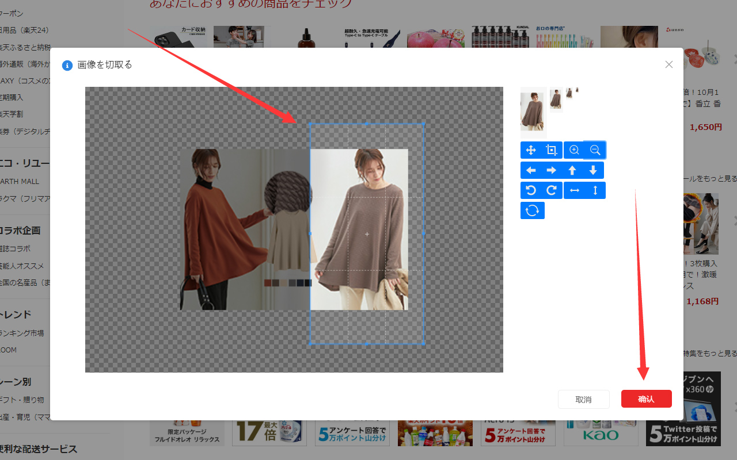Viewport: 737px width, 460px height.
Task: Click the 1,650円 price on background page
Action: pyautogui.click(x=706, y=127)
